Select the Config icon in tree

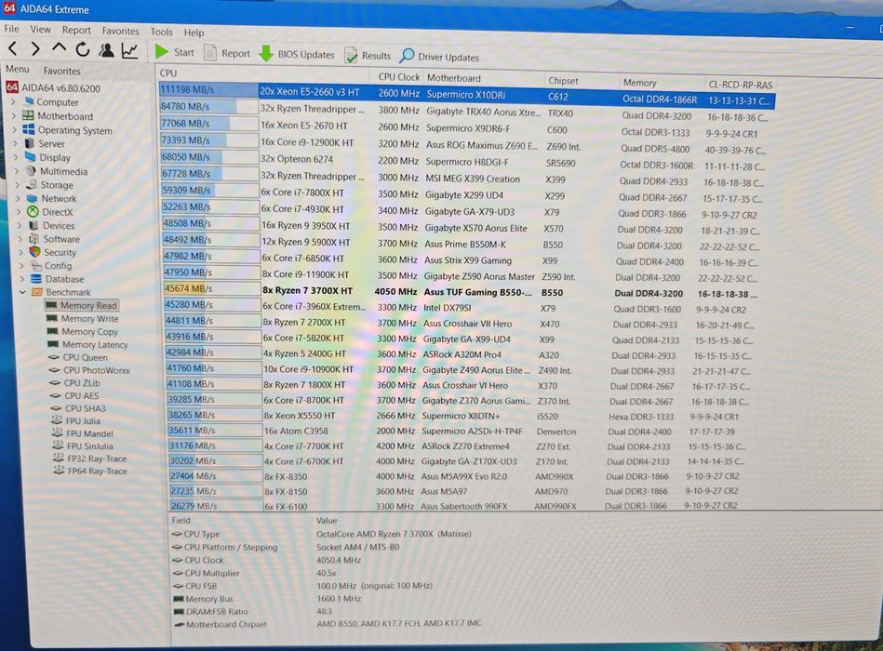click(x=36, y=265)
